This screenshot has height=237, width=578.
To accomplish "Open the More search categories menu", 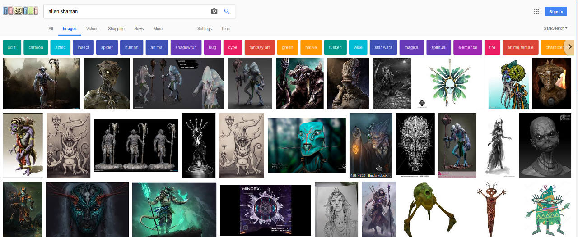I will 158,29.
